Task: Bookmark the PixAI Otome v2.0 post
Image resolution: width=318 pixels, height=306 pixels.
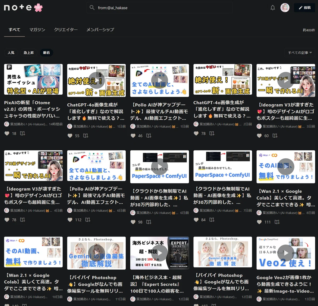Action: pos(23,133)
